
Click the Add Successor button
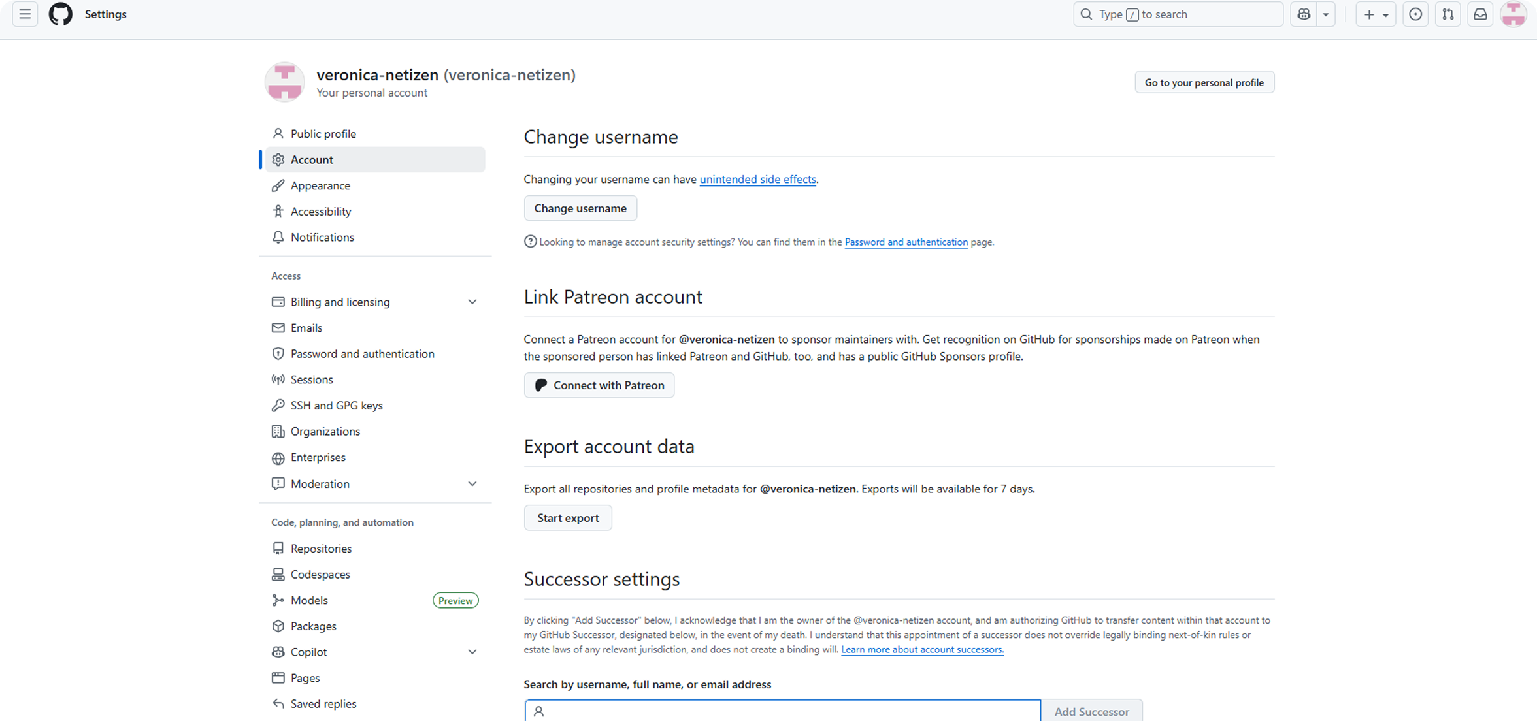coord(1091,711)
